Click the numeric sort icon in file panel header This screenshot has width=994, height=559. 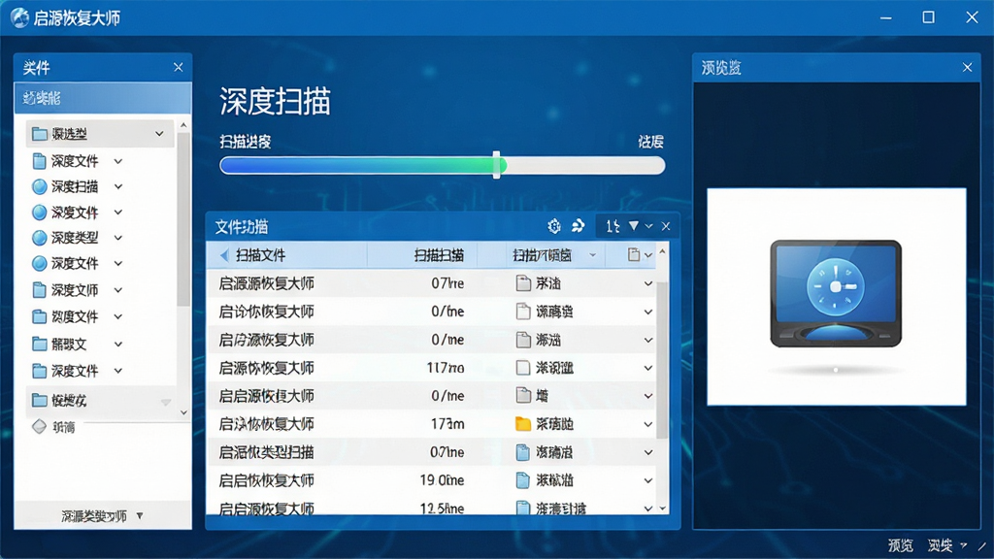pos(613,226)
